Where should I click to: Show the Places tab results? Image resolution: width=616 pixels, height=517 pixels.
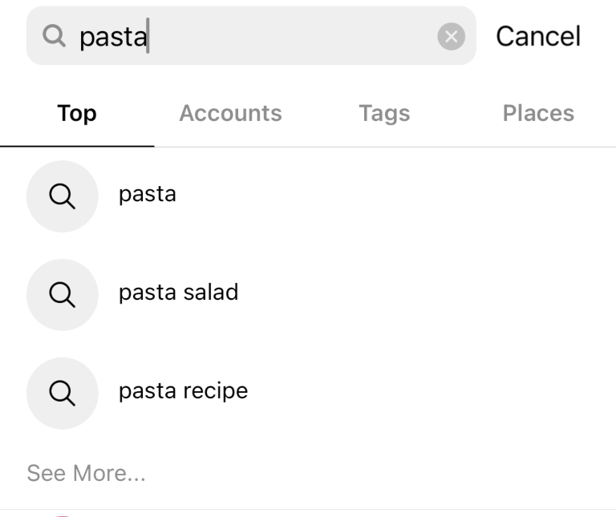[x=538, y=114]
